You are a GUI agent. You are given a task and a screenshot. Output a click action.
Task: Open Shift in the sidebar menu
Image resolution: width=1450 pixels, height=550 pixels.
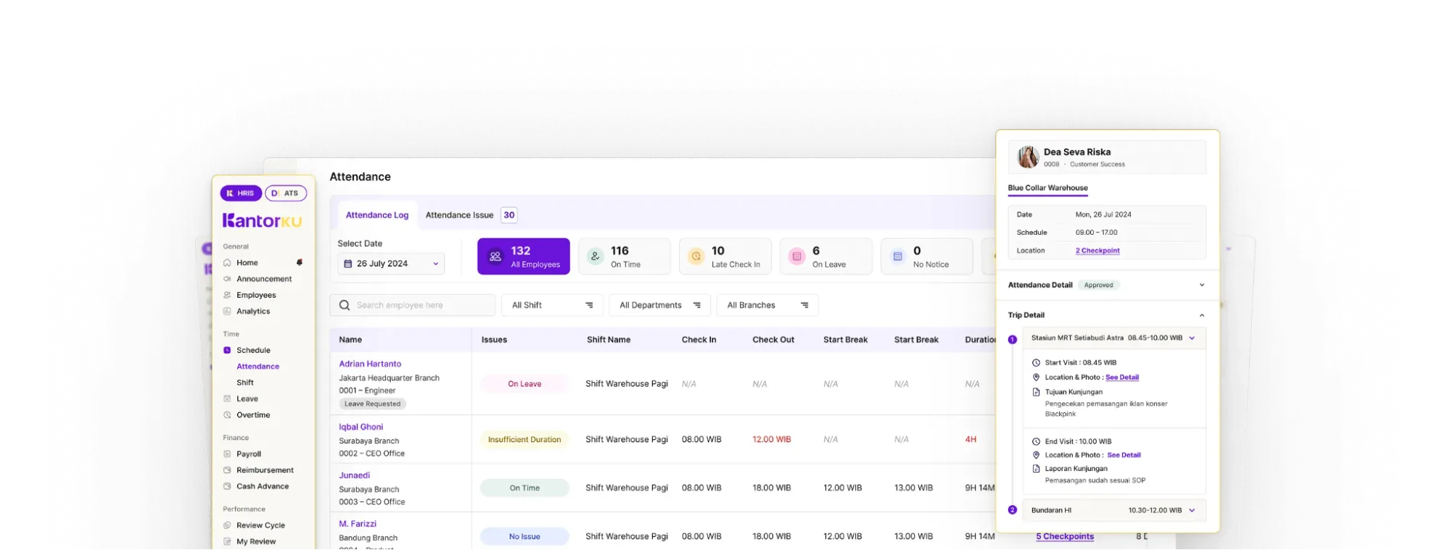coord(245,383)
